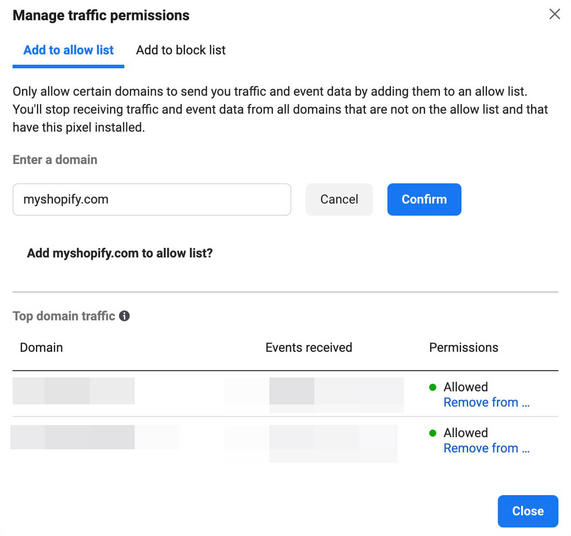Image resolution: width=571 pixels, height=536 pixels.
Task: Click the green status dot in first row
Action: click(x=433, y=387)
